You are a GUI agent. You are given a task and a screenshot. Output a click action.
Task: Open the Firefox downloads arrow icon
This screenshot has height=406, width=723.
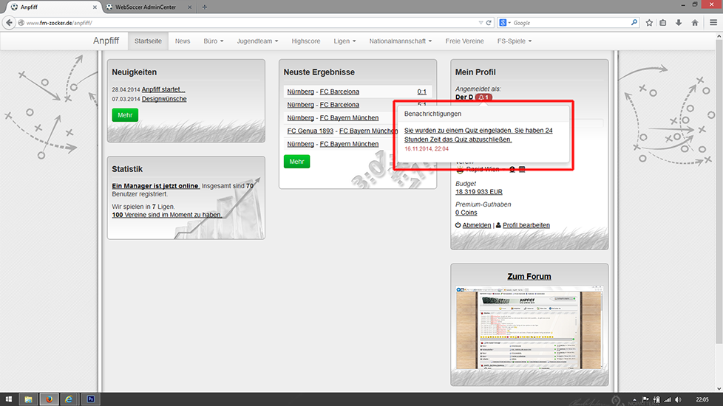tap(678, 23)
